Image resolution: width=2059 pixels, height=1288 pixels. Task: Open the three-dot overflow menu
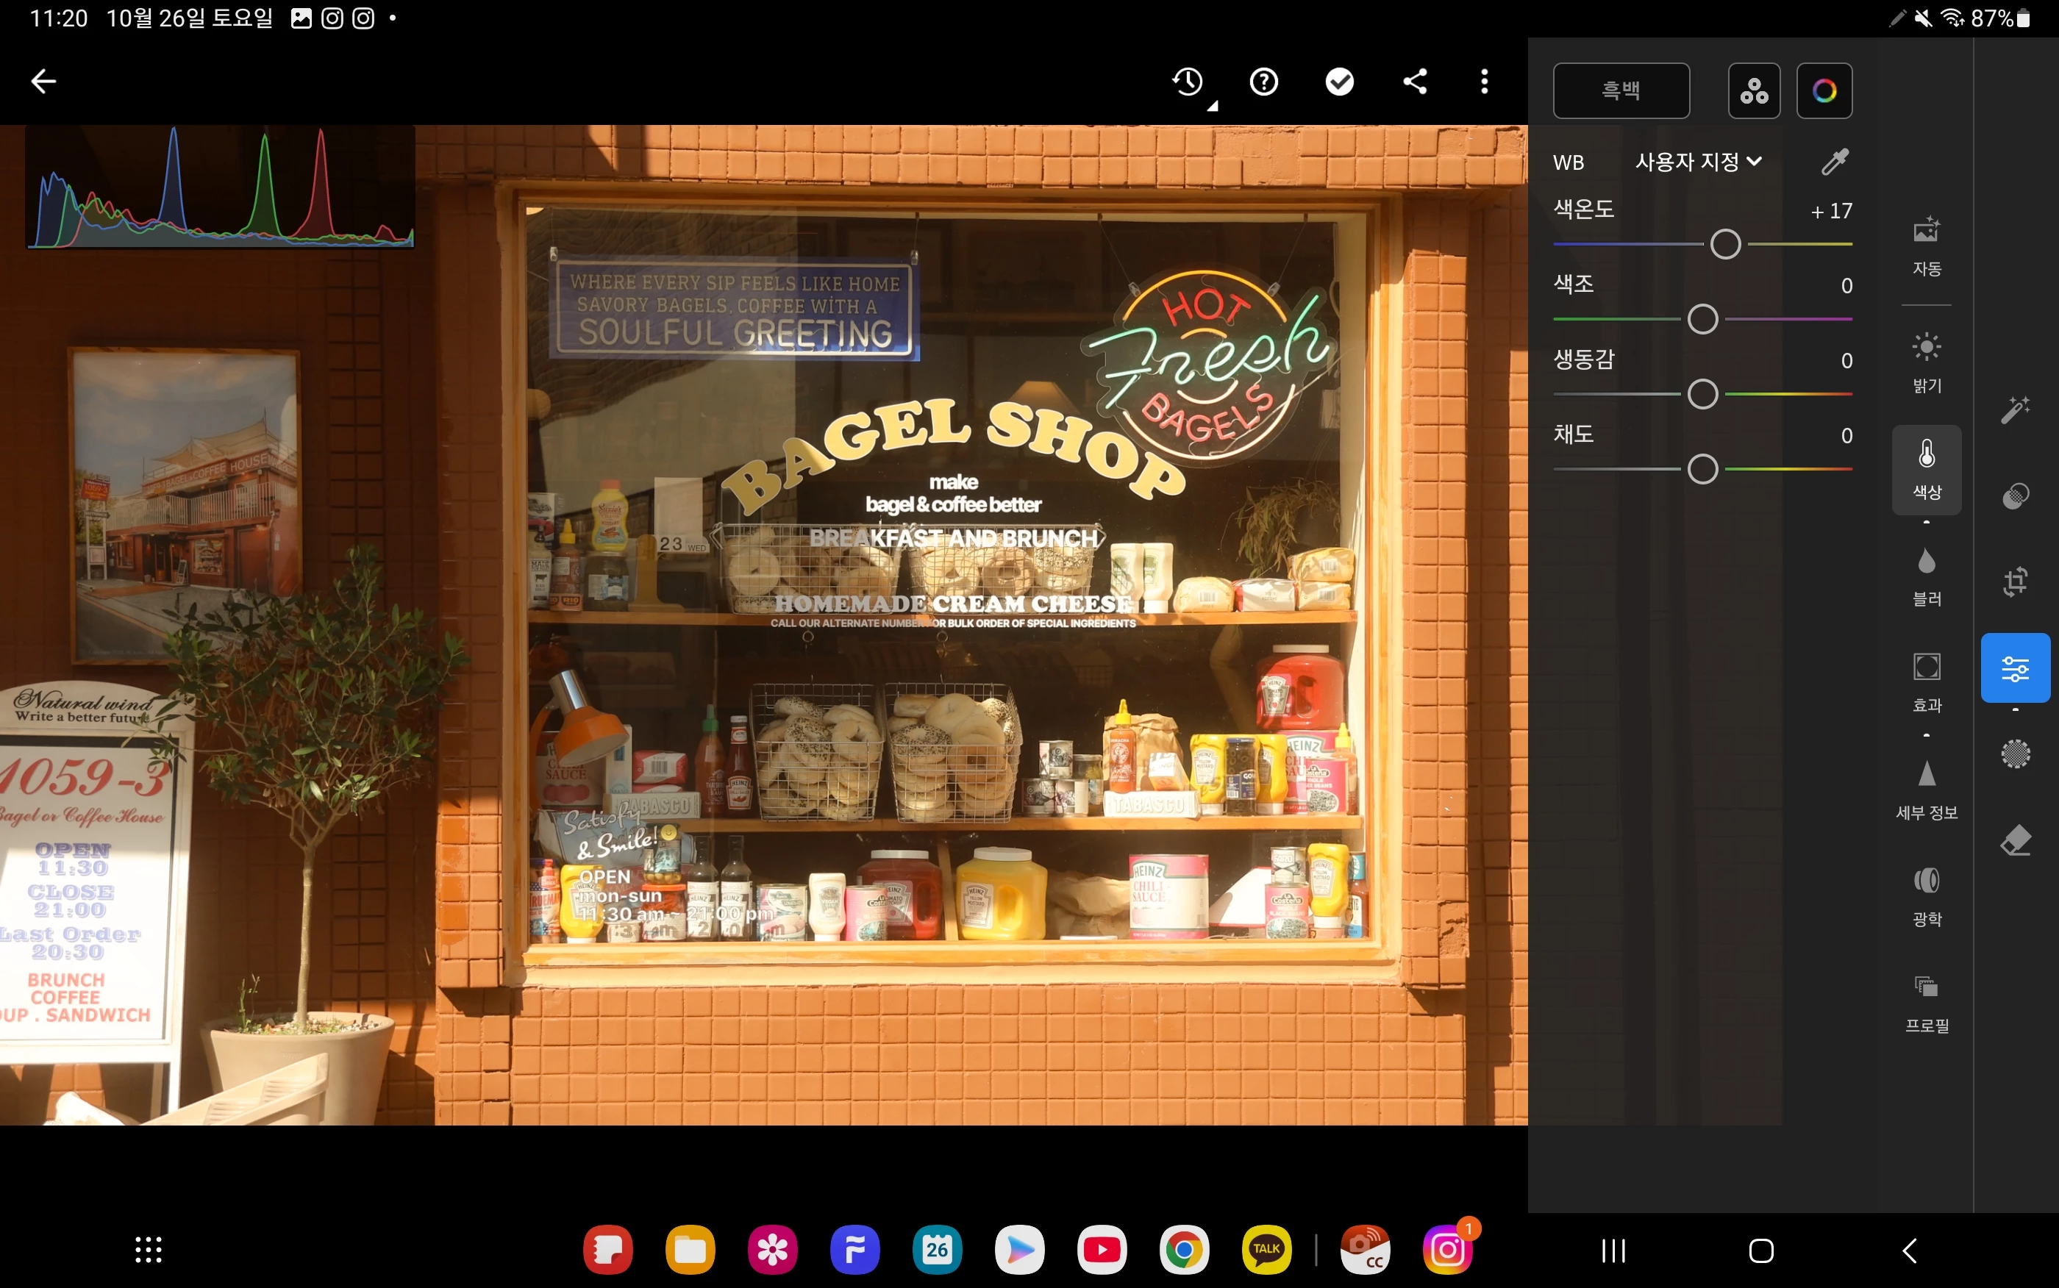pyautogui.click(x=1484, y=82)
